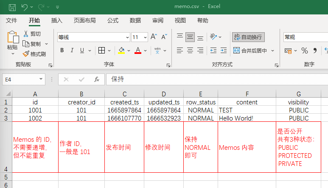Open the Undo history dropdown arrow

pyautogui.click(x=31, y=7)
